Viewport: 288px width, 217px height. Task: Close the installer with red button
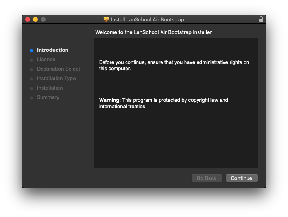[x=28, y=19]
